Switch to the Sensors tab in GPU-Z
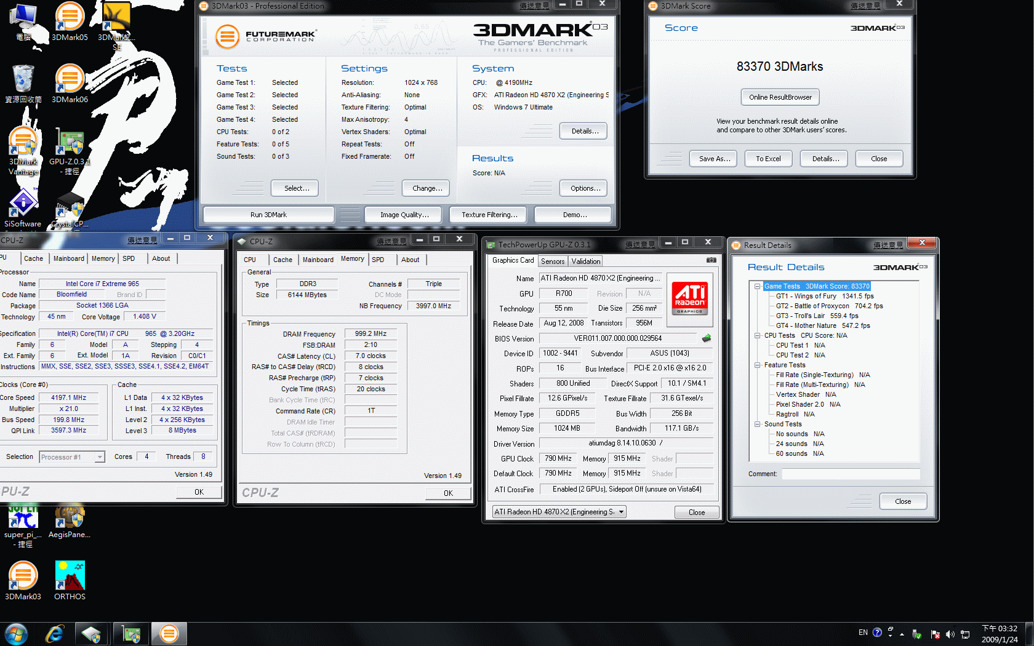 click(x=552, y=261)
